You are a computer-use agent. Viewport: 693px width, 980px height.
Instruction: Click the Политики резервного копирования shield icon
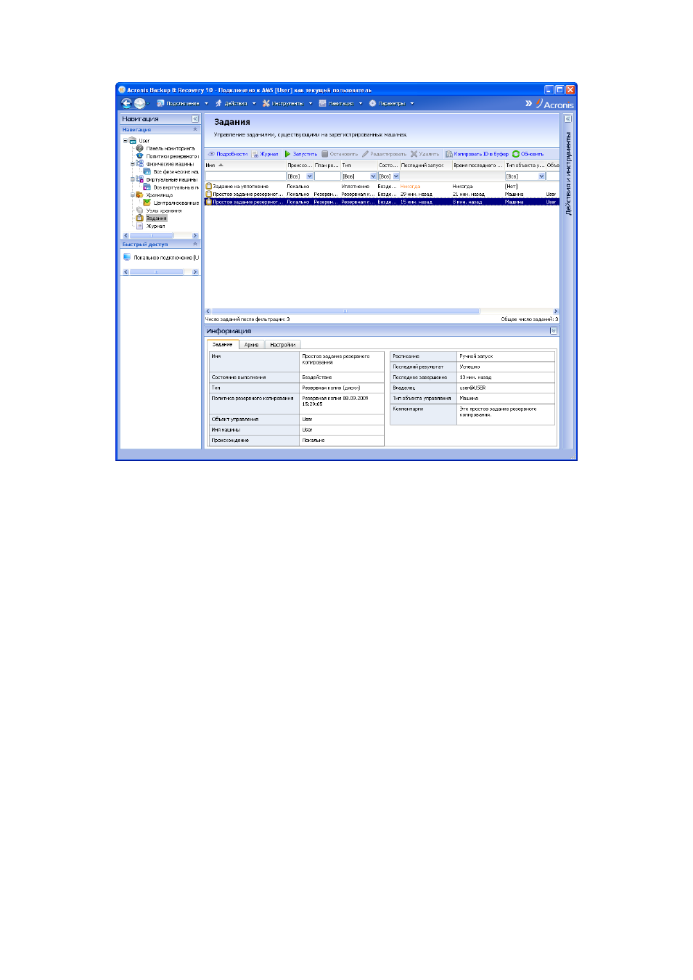coord(139,156)
